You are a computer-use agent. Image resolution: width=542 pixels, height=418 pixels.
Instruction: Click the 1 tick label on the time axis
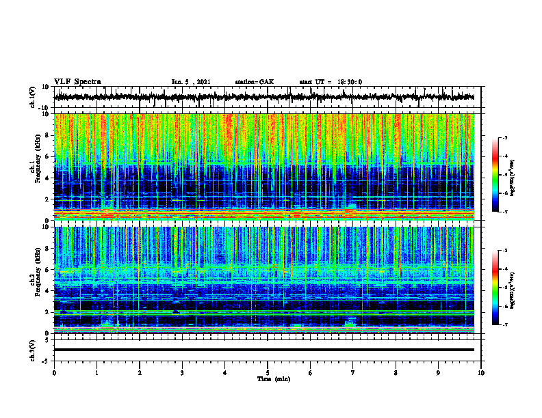click(96, 373)
